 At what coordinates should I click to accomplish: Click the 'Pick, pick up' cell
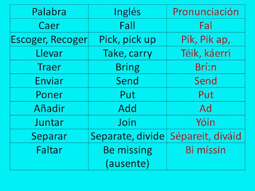click(x=127, y=40)
